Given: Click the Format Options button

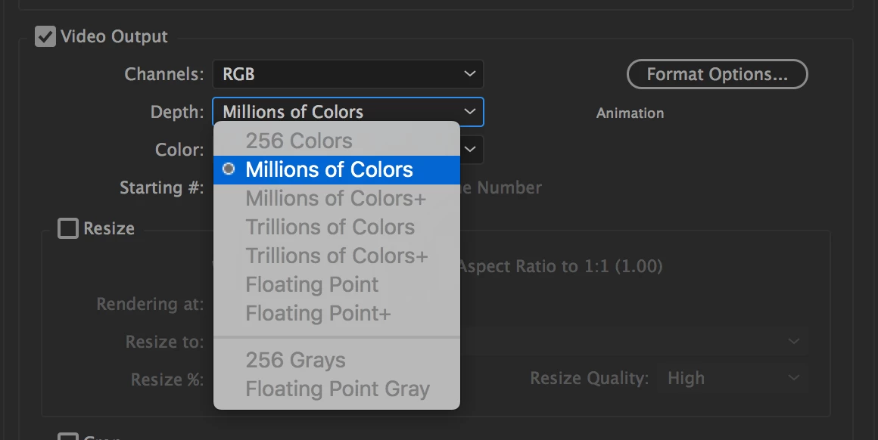Looking at the screenshot, I should click(x=717, y=74).
